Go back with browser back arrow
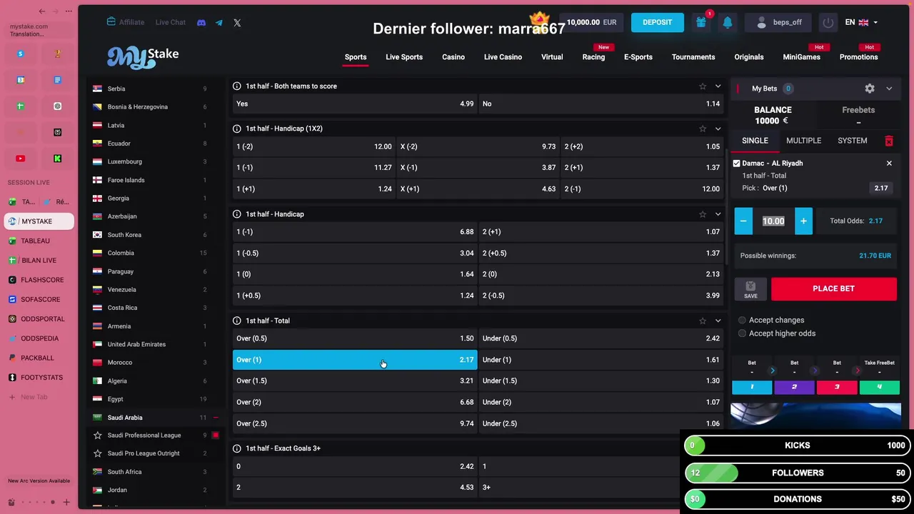The width and height of the screenshot is (914, 514). [42, 11]
